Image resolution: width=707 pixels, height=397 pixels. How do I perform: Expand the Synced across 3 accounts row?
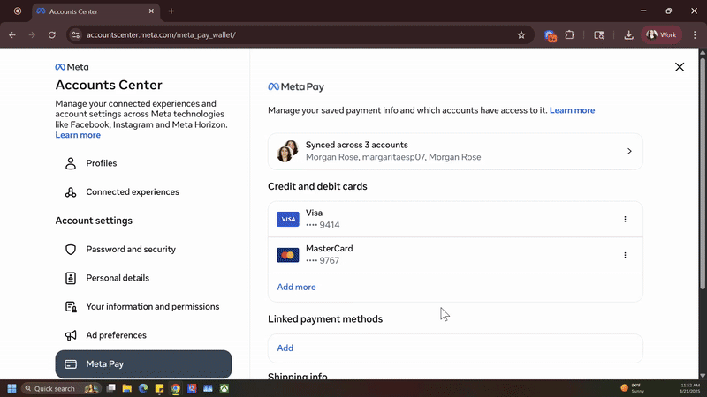coord(455,151)
